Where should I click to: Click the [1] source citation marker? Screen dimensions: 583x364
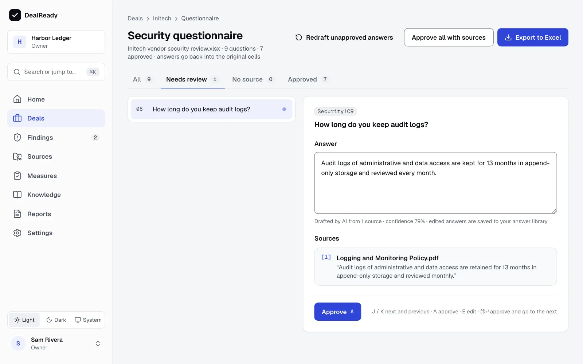coord(326,257)
